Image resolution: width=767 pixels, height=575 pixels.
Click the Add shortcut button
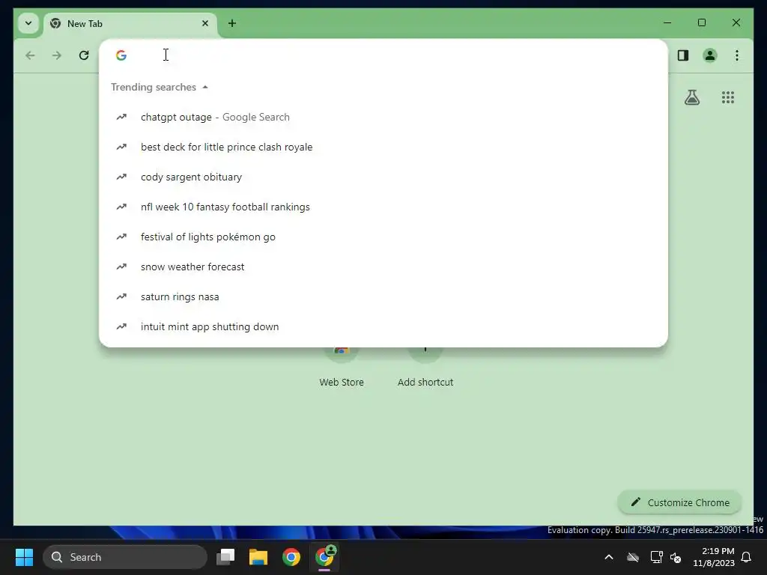click(425, 367)
